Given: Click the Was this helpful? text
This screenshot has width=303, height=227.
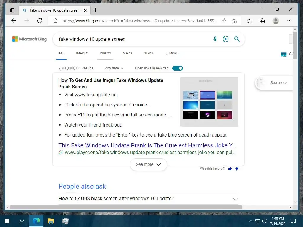Looking at the screenshot, I should click(212, 168).
